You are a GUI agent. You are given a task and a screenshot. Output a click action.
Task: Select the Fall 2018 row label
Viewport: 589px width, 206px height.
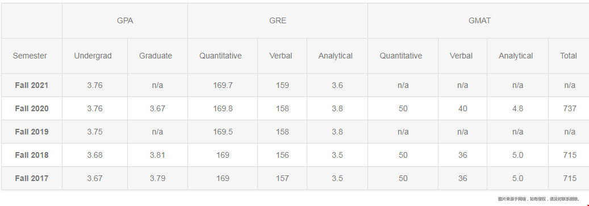(x=32, y=155)
